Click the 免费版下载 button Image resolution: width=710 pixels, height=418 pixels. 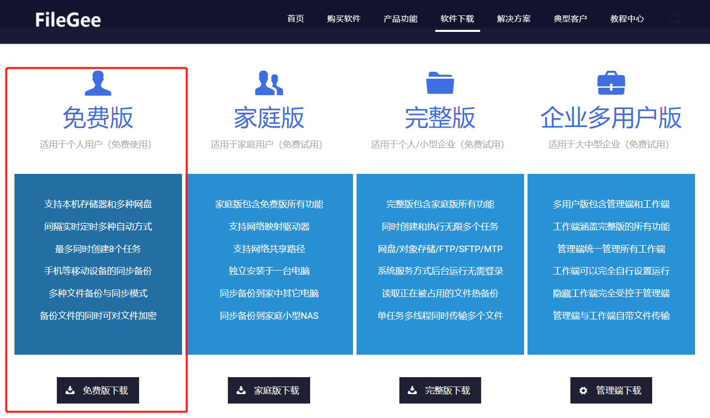click(98, 391)
